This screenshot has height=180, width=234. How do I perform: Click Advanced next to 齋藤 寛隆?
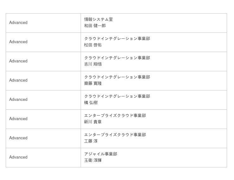point(18,80)
